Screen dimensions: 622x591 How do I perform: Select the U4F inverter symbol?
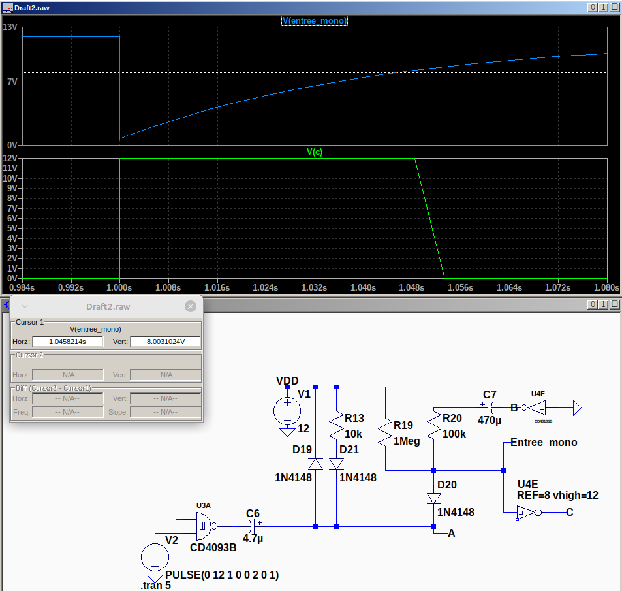click(535, 407)
